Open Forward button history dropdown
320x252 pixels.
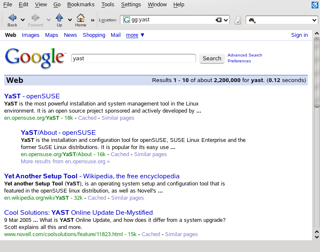pos(48,20)
